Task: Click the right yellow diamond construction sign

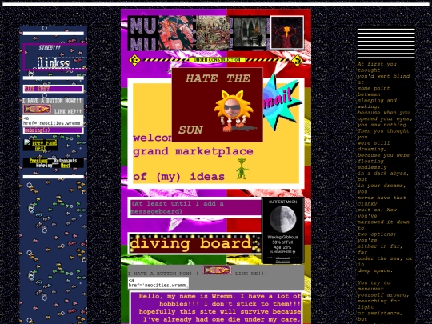Action: 298,60
